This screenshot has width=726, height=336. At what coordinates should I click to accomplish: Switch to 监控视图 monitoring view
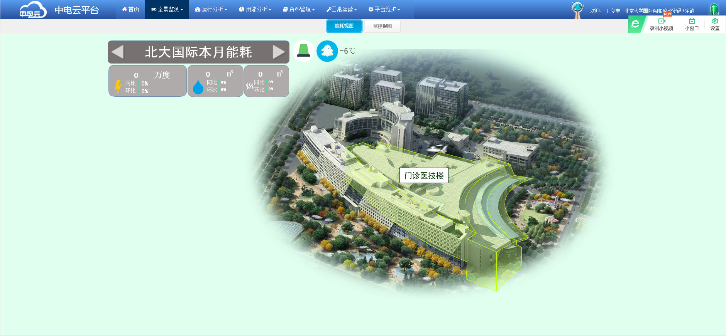coord(382,26)
